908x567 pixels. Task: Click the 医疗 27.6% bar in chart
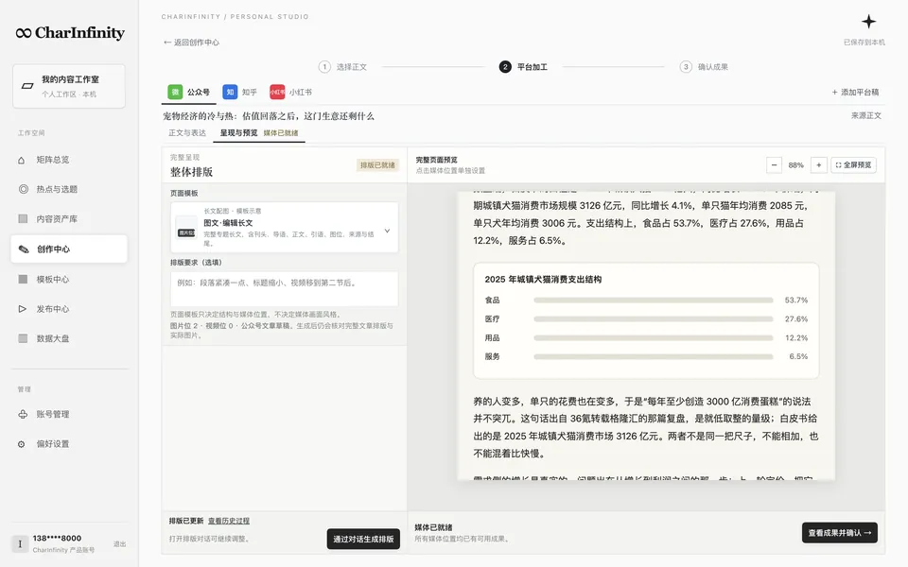(654, 318)
